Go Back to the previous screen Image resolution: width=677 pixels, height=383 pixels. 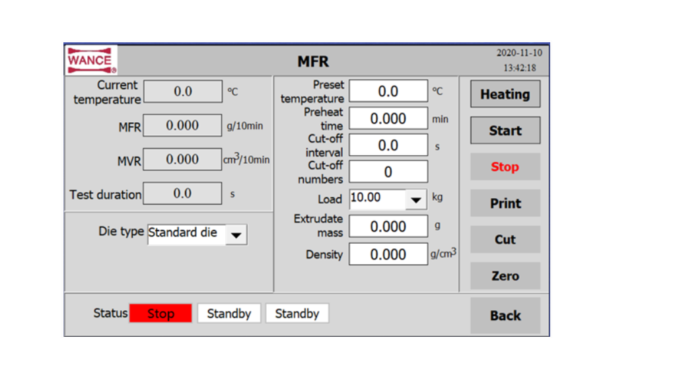tap(505, 316)
